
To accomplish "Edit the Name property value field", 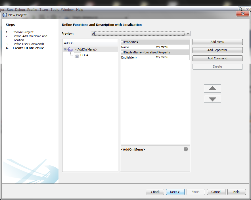I will coord(172,47).
